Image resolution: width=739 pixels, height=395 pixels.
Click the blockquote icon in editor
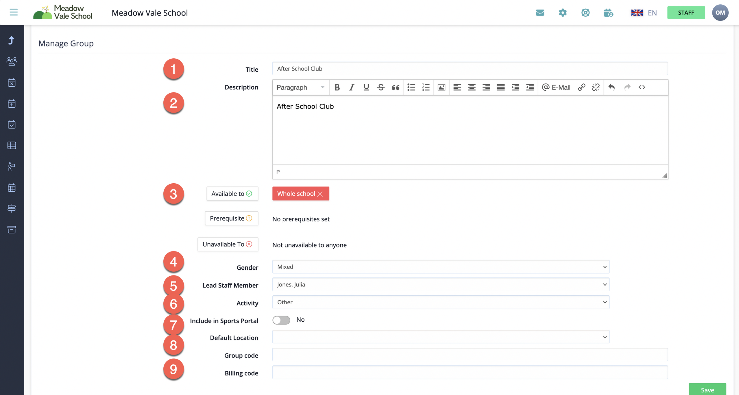click(395, 87)
